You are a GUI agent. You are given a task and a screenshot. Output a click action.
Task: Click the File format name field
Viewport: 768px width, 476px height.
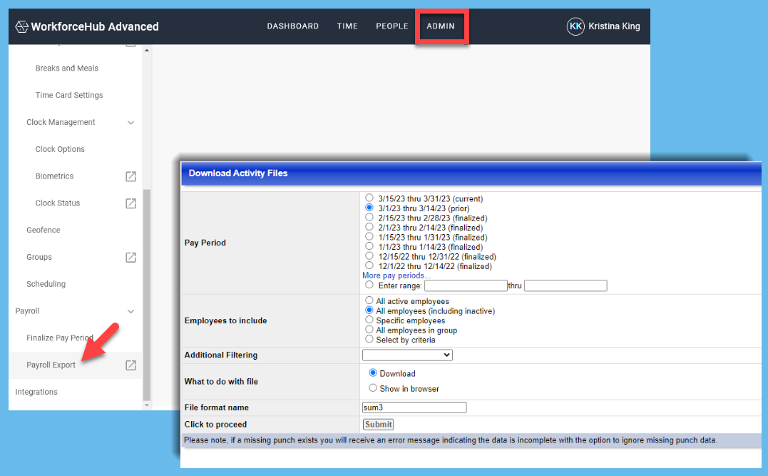(x=414, y=407)
